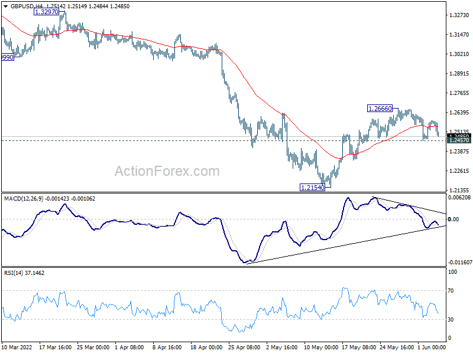Screen dimensions: 473x354
Task: Click the 1.31470 price axis value
Action: [459, 35]
